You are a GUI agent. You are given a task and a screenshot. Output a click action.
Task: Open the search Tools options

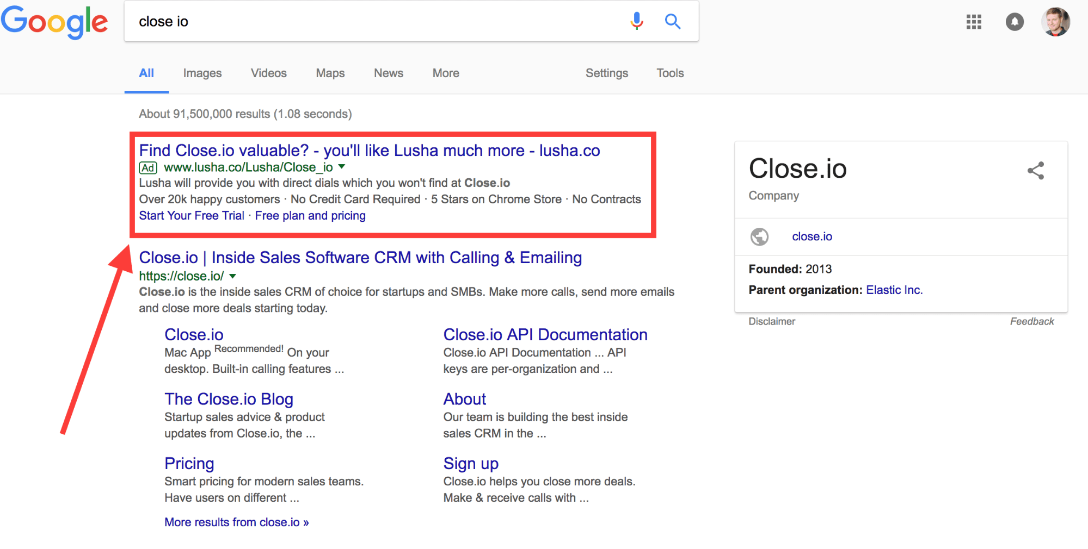pos(670,73)
